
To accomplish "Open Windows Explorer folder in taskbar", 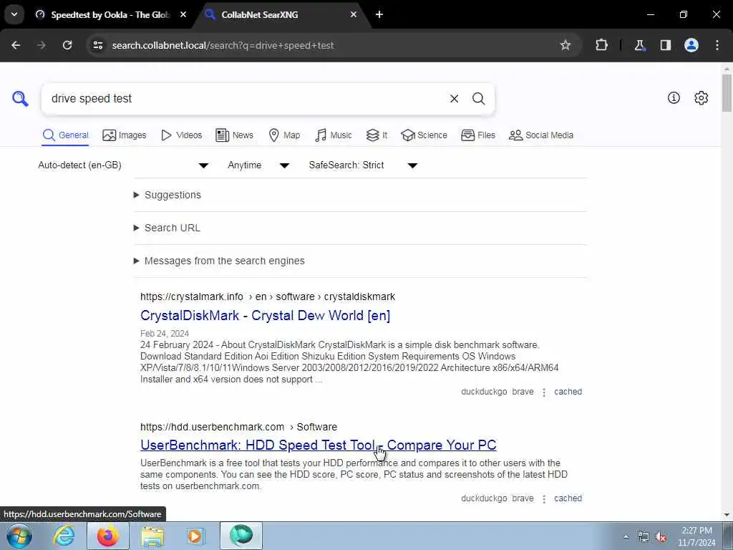I will (x=152, y=536).
